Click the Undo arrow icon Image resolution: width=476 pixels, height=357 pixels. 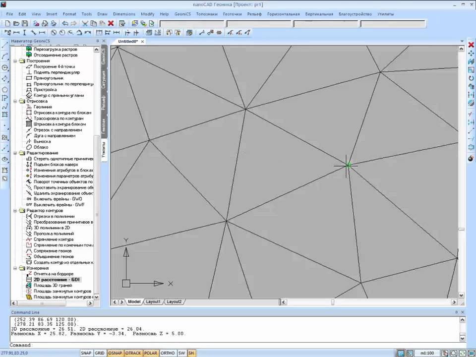65,23
